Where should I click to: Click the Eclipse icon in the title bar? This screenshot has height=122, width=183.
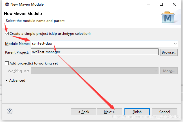(x=7, y=4)
